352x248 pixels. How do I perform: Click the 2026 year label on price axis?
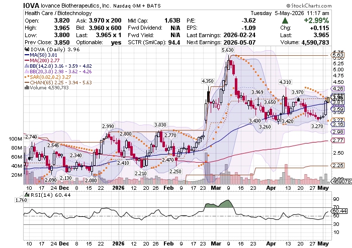118,188
